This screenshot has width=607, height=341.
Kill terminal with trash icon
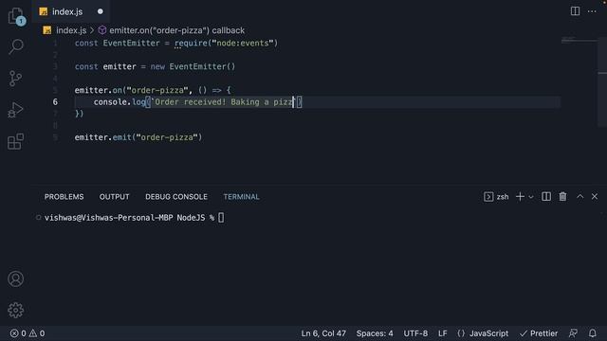click(562, 197)
